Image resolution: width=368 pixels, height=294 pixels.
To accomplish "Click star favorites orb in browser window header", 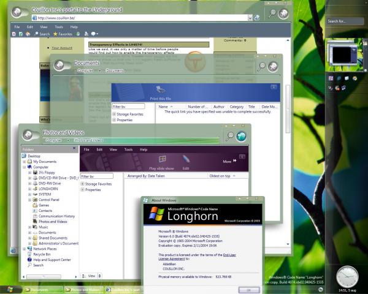I will pyautogui.click(x=283, y=14).
